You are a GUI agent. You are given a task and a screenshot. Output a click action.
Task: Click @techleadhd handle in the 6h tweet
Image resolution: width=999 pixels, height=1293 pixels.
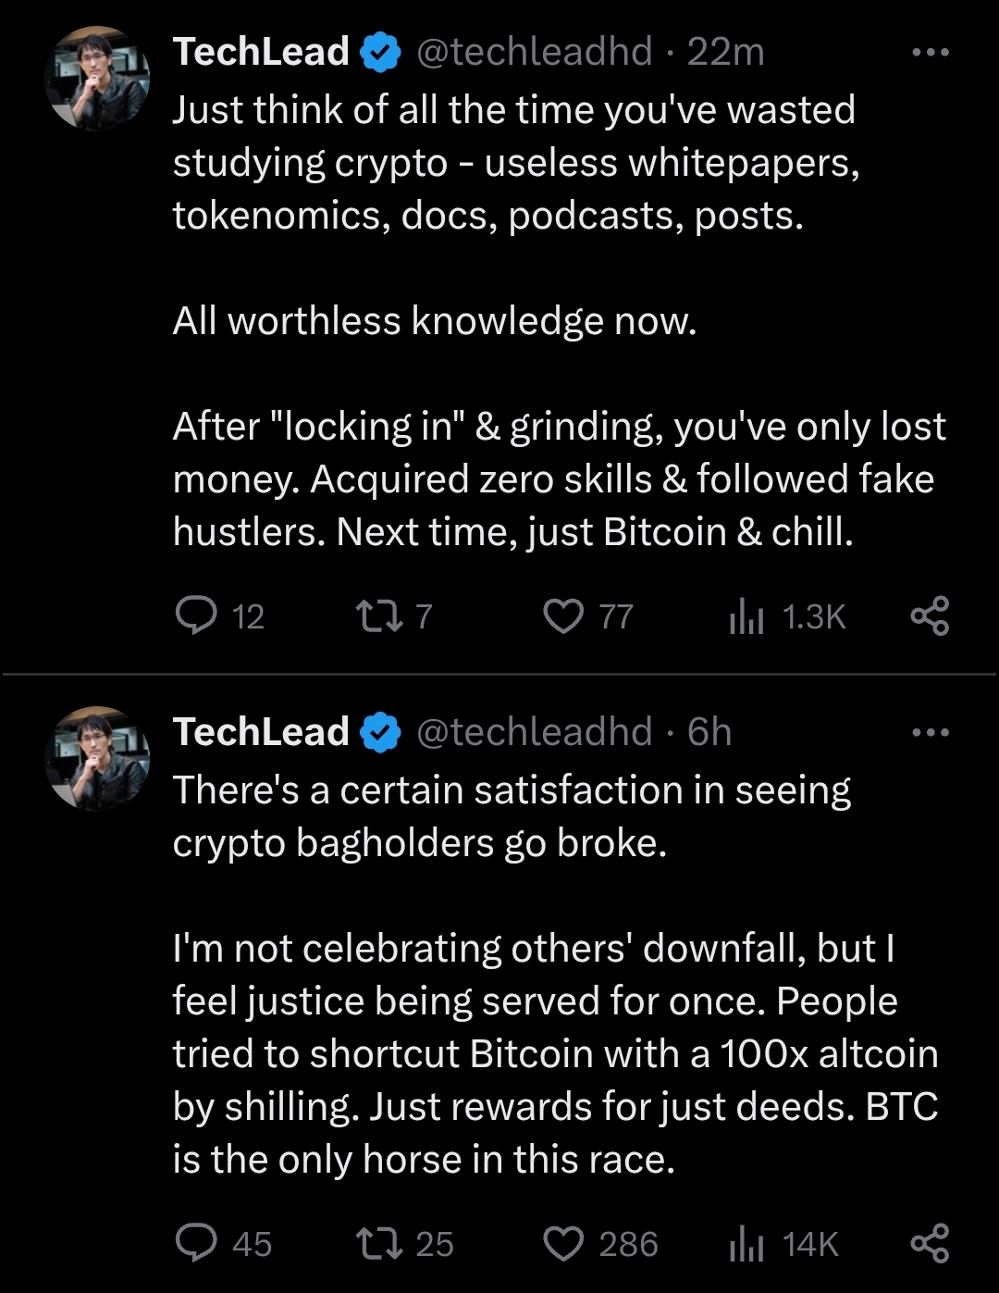(x=535, y=733)
